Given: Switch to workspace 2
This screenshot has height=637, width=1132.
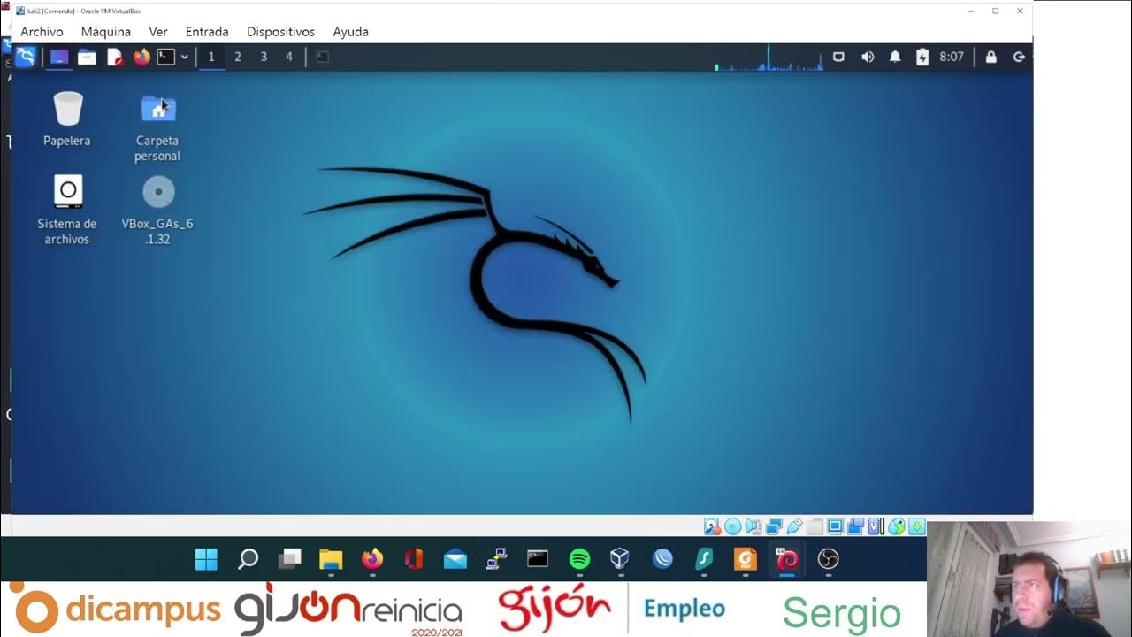Looking at the screenshot, I should [237, 57].
